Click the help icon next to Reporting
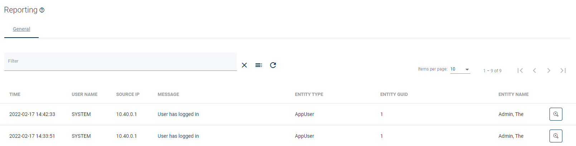This screenshot has width=576, height=146. (x=42, y=10)
